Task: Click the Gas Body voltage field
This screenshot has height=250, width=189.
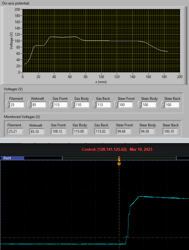Action: [82, 105]
